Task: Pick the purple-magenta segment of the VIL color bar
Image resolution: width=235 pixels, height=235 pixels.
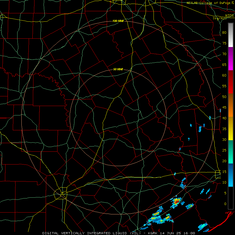Action: click(231, 58)
